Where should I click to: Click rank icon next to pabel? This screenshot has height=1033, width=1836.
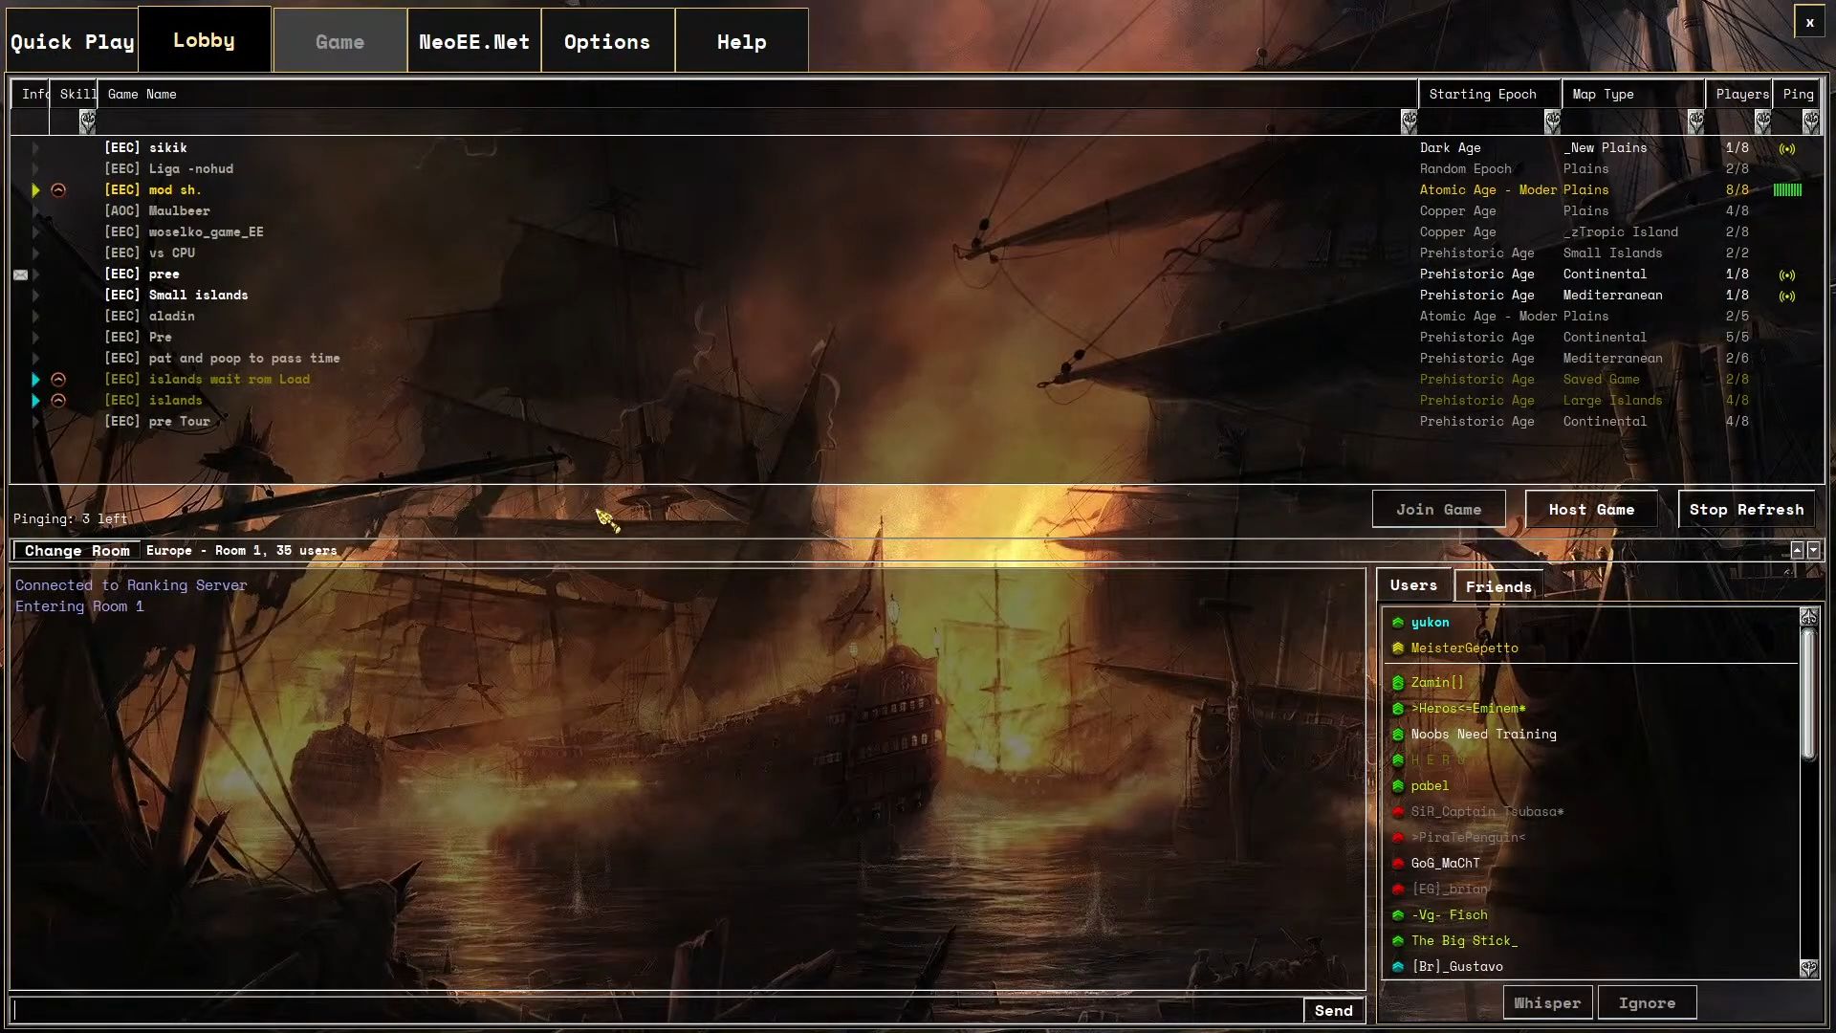[1398, 786]
